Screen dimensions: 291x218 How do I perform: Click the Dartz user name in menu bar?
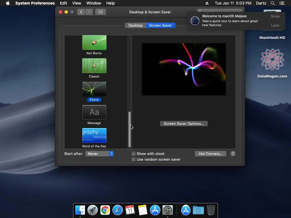tap(261, 3)
